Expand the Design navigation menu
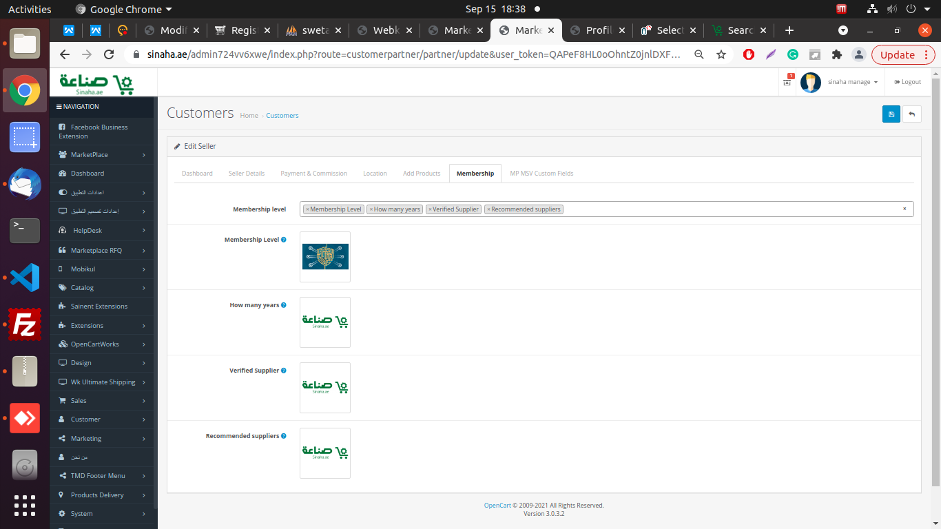Image resolution: width=941 pixels, height=529 pixels. (101, 363)
